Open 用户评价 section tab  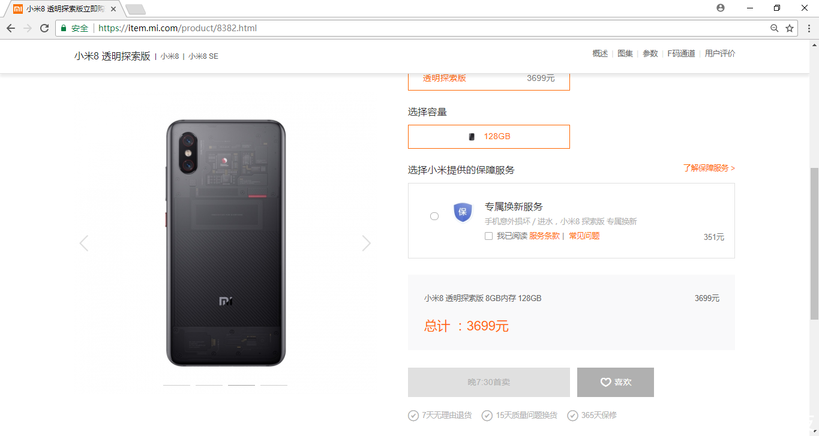click(720, 53)
